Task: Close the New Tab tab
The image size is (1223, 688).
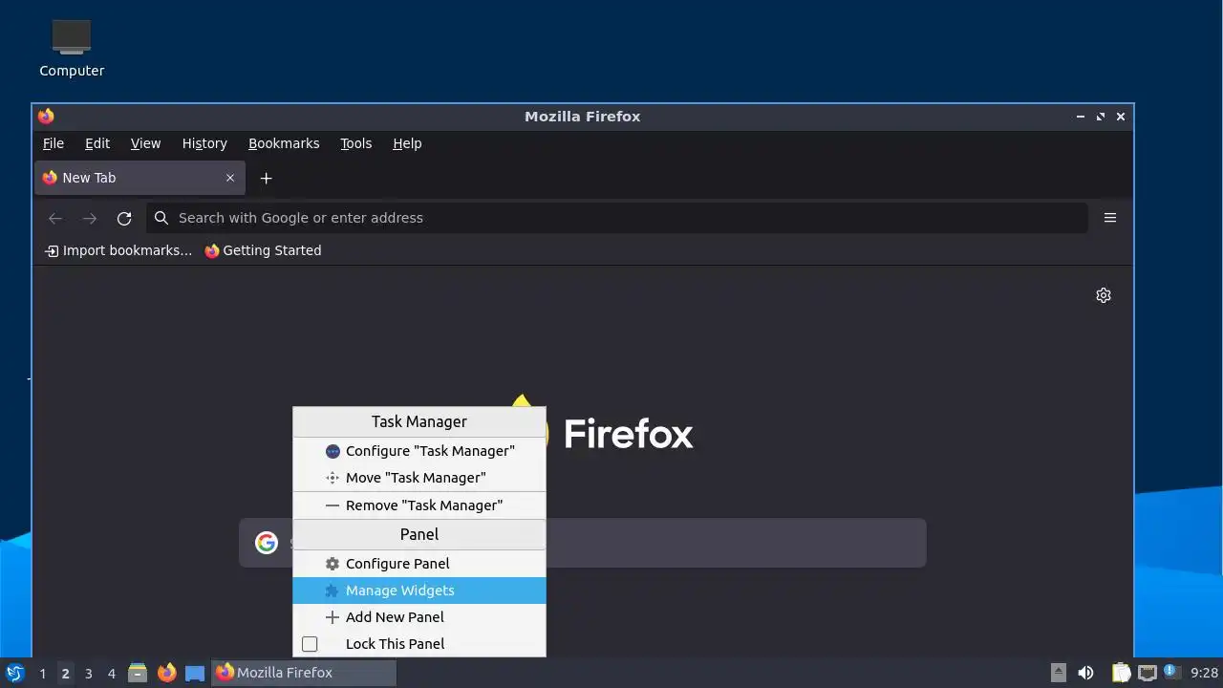Action: (x=230, y=178)
